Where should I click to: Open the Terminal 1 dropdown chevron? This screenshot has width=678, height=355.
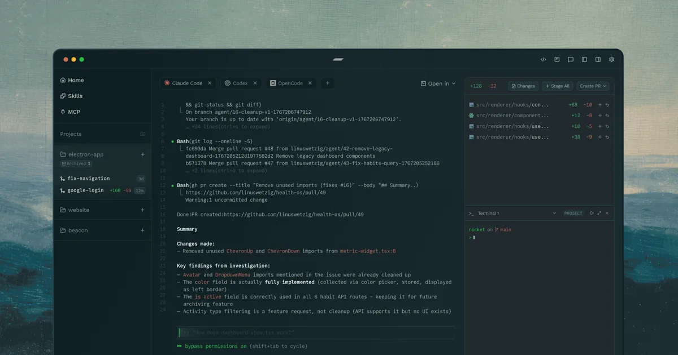[x=554, y=213]
